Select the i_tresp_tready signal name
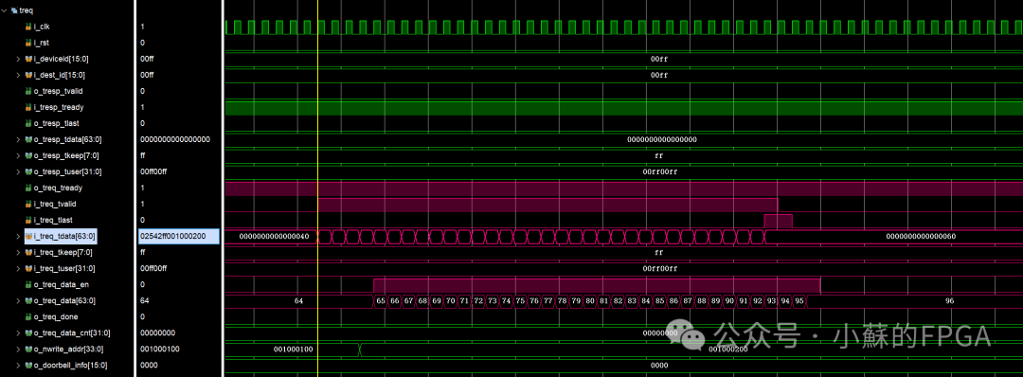The width and height of the screenshot is (1023, 377). pos(58,107)
